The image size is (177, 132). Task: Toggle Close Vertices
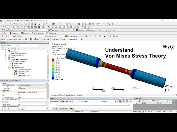point(21,30)
